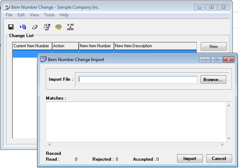Click the Matches list down scroll arrow
The height and width of the screenshot is (168, 239).
[x=229, y=139]
